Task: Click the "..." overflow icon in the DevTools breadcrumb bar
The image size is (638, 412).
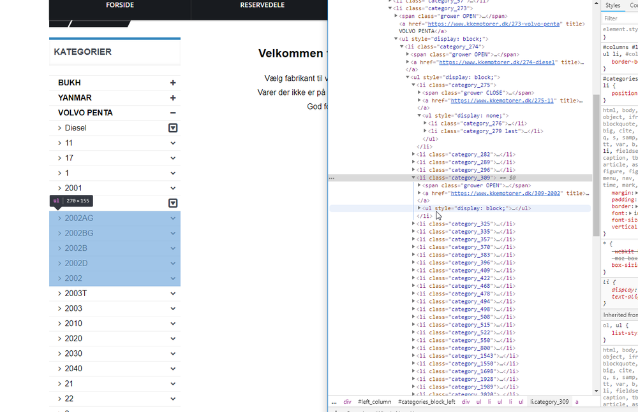Action: pos(334,402)
